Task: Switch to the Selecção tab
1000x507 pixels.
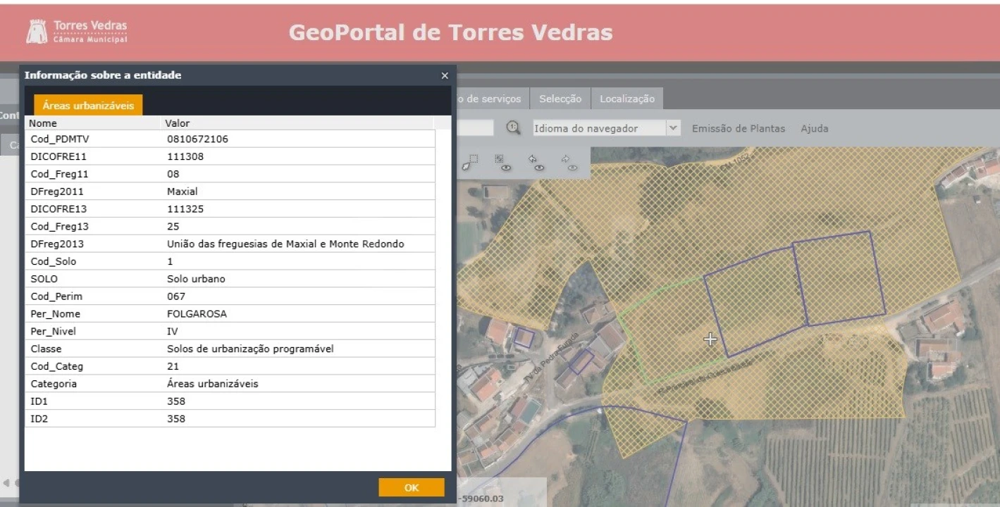Action: click(560, 99)
